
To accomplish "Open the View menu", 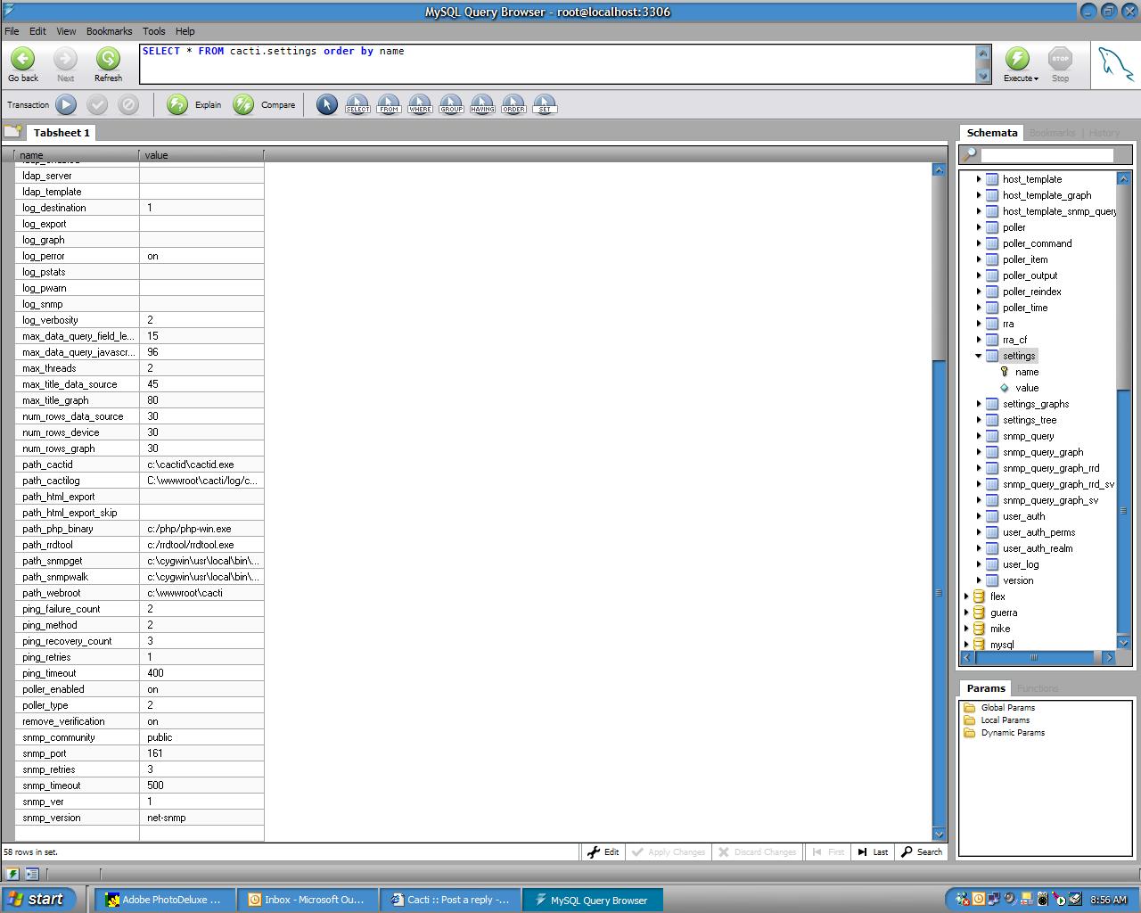I will 66,31.
